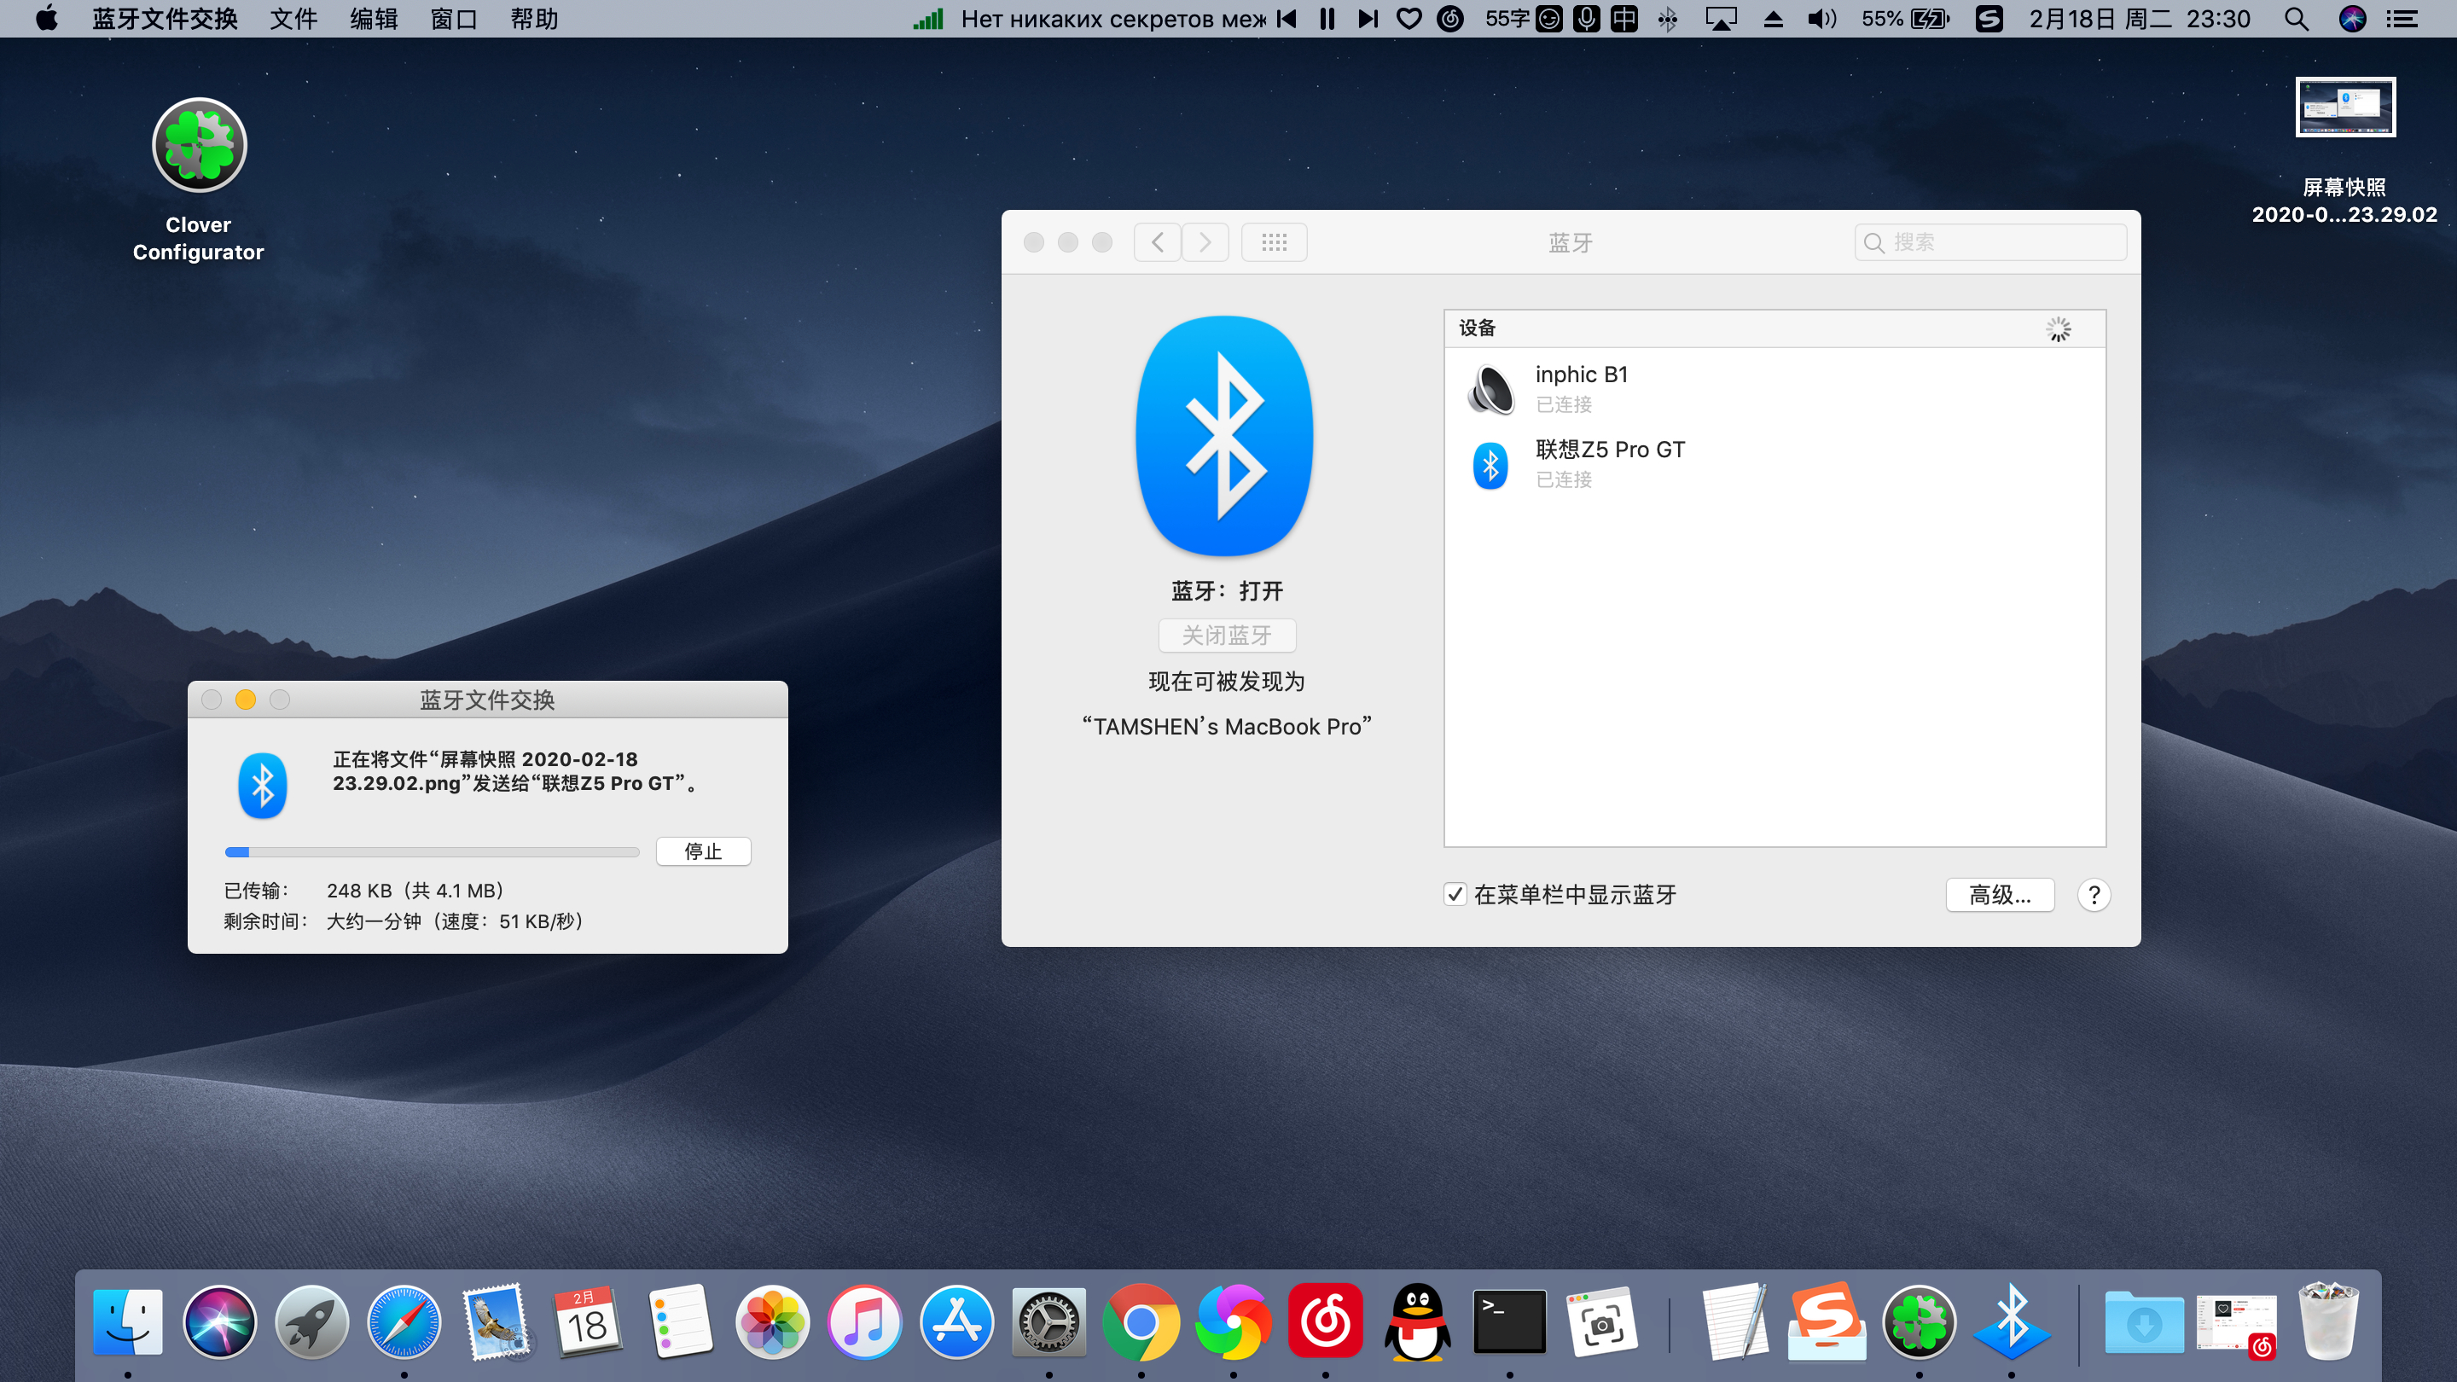This screenshot has width=2457, height=1382.
Task: Click the 关闭蓝牙 button
Action: pyautogui.click(x=1228, y=636)
